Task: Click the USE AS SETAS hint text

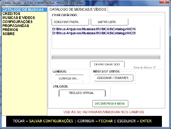Action: pyautogui.click(x=104, y=112)
